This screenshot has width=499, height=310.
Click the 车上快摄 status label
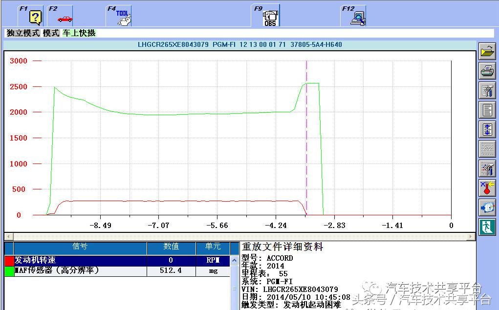click(79, 33)
